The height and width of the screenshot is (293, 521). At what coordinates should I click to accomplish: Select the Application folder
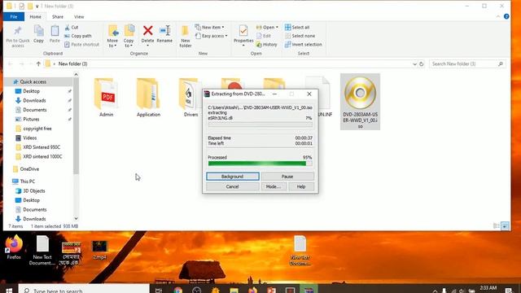click(148, 98)
